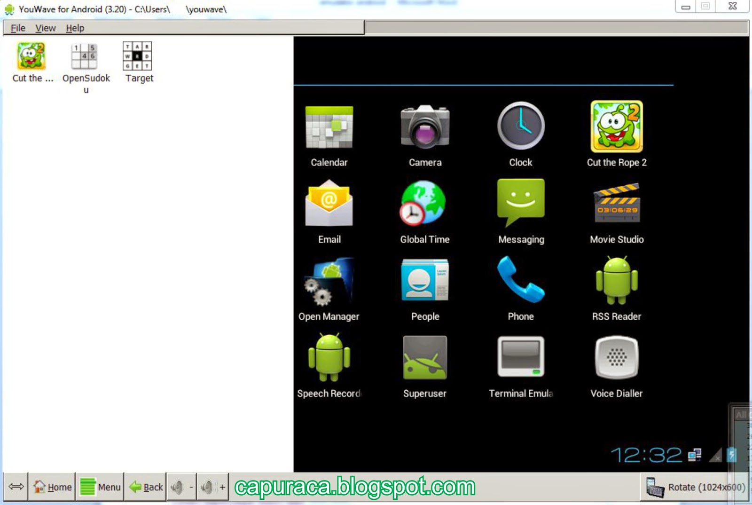
Task: Click Rotate (1024x600) button
Action: click(695, 487)
